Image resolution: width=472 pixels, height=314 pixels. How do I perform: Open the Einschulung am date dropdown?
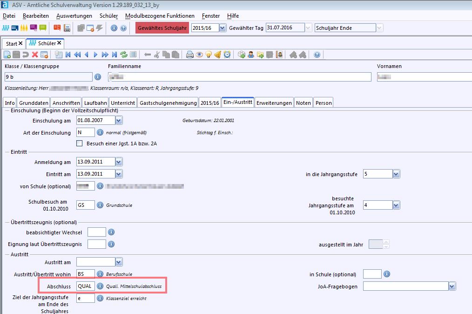[119, 120]
